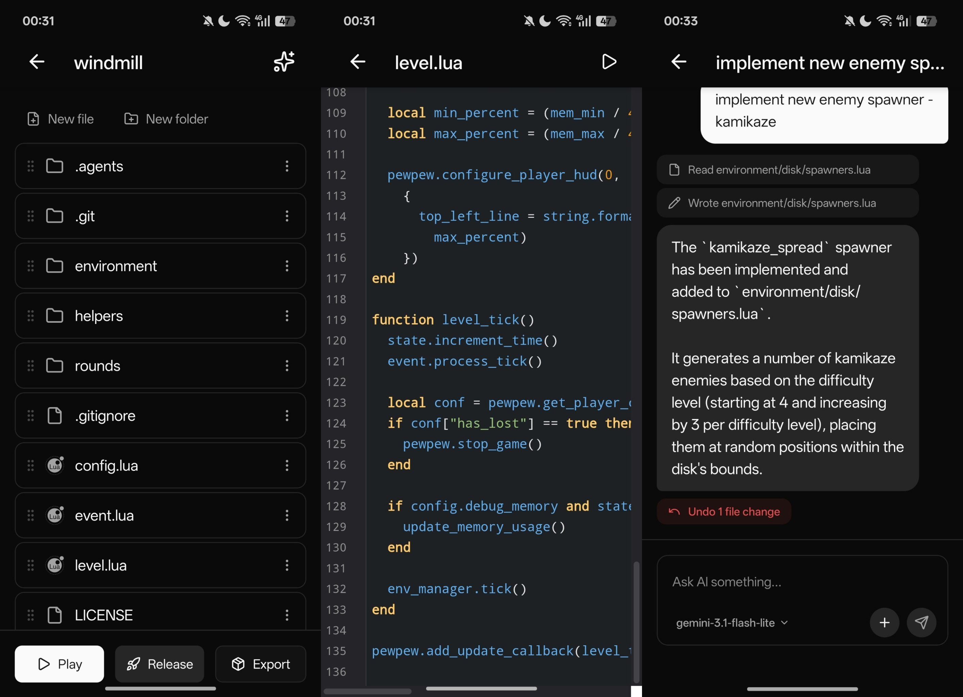
Task: Click the file icon of LICENSE
Action: click(55, 615)
